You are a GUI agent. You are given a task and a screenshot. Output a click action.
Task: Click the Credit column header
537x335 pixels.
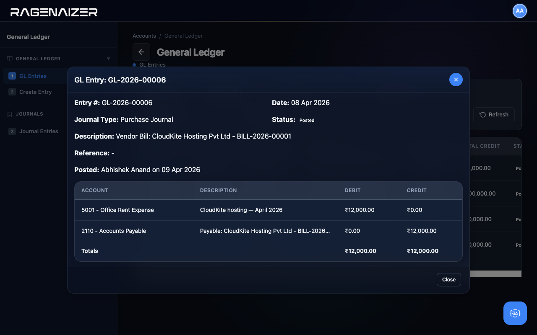(x=417, y=191)
